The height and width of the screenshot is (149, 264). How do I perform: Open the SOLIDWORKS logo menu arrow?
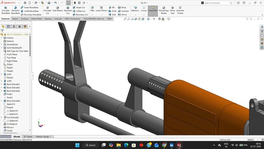coord(19,3)
